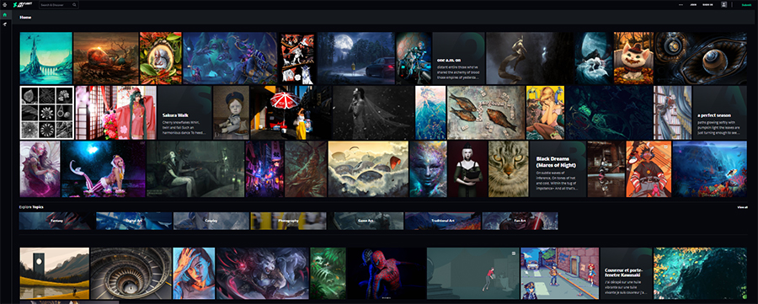This screenshot has width=758, height=304.
Task: Open the Couvreur et porte-fenetre Kawasaki card
Action: click(x=626, y=273)
